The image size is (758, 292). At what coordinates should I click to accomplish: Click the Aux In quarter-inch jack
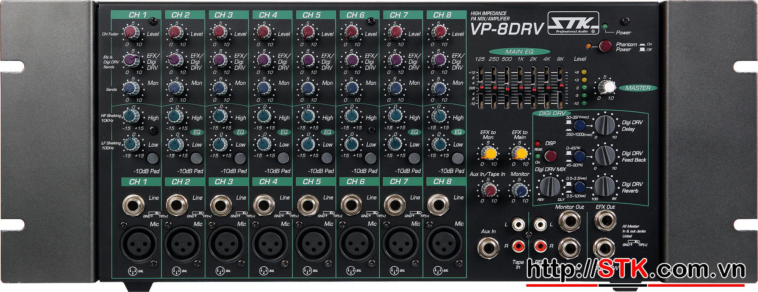488,248
